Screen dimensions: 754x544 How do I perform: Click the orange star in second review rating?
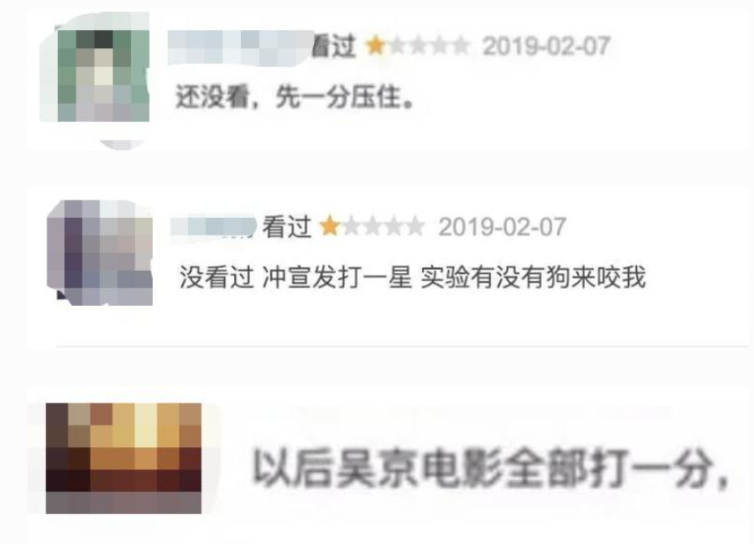point(330,226)
